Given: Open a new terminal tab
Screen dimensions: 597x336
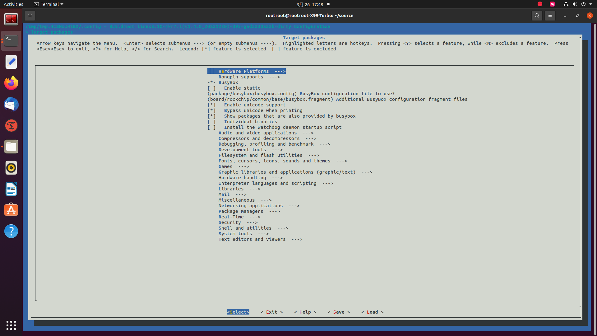Looking at the screenshot, I should [30, 16].
